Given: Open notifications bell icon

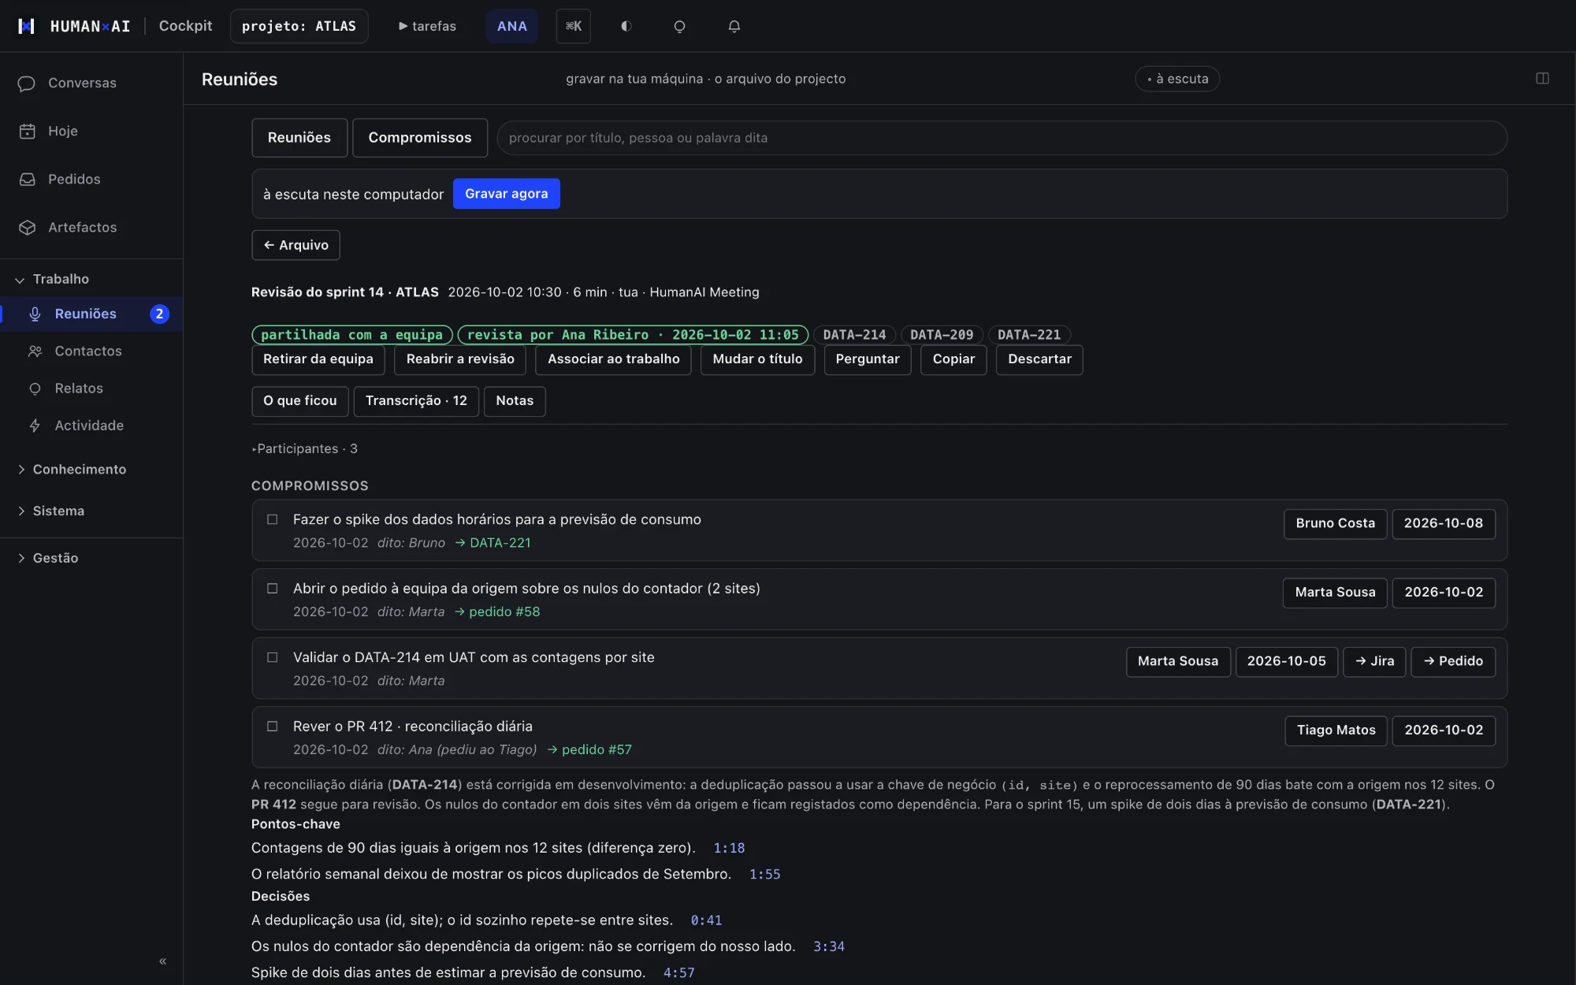Looking at the screenshot, I should (x=734, y=26).
